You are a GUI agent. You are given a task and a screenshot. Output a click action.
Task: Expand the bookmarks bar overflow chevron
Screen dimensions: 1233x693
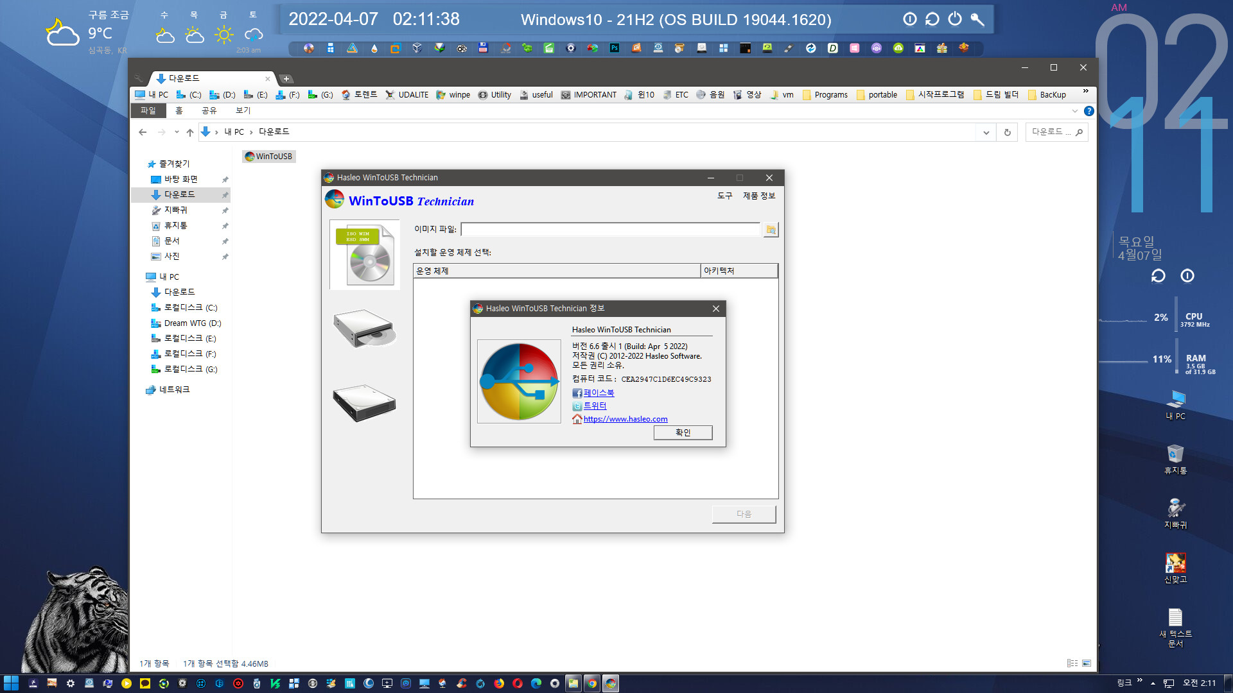1085,91
